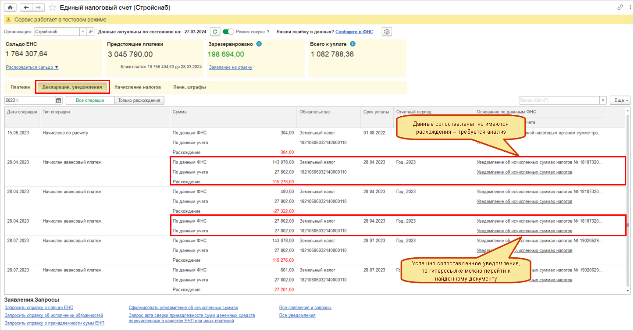Toggle the Режим сверки switch
The height and width of the screenshot is (331, 634).
tap(228, 32)
